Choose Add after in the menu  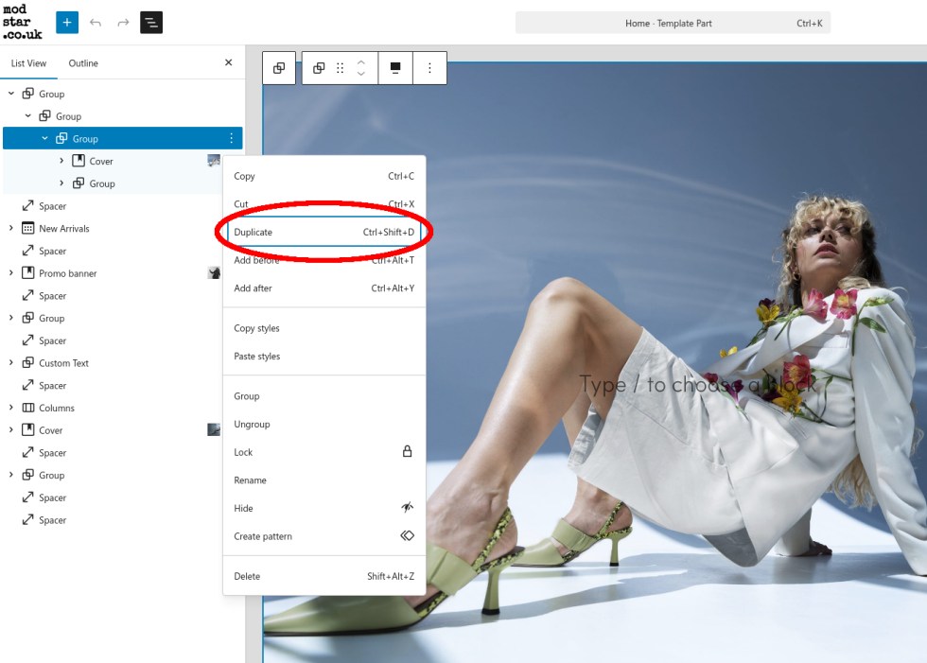324,288
